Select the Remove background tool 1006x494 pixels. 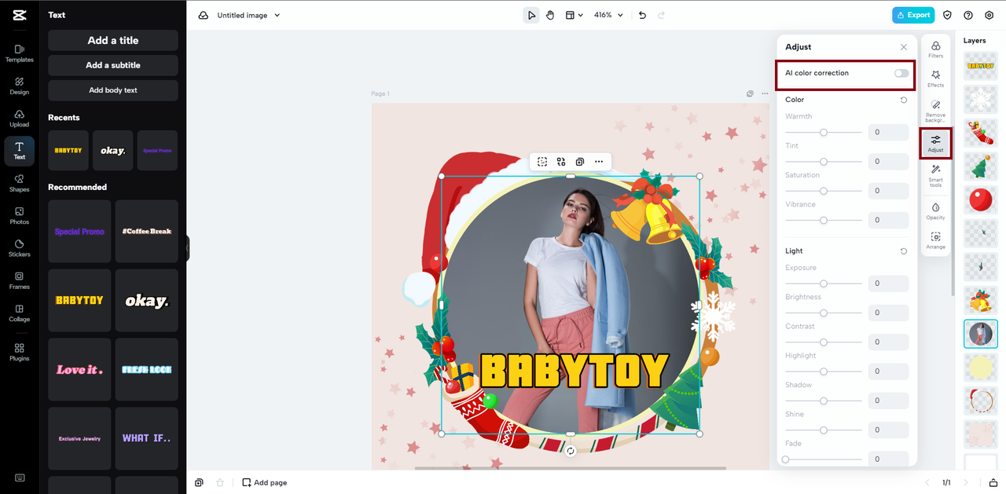[x=935, y=110]
